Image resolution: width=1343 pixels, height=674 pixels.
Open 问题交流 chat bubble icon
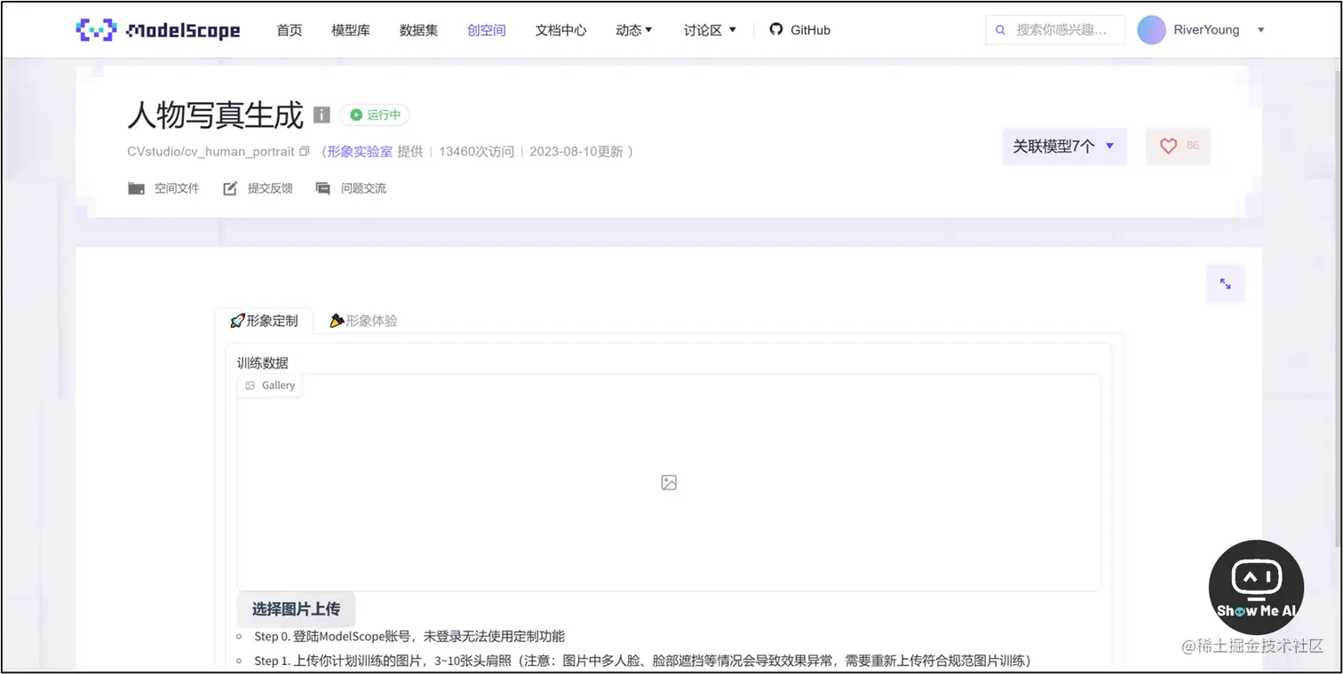(322, 188)
